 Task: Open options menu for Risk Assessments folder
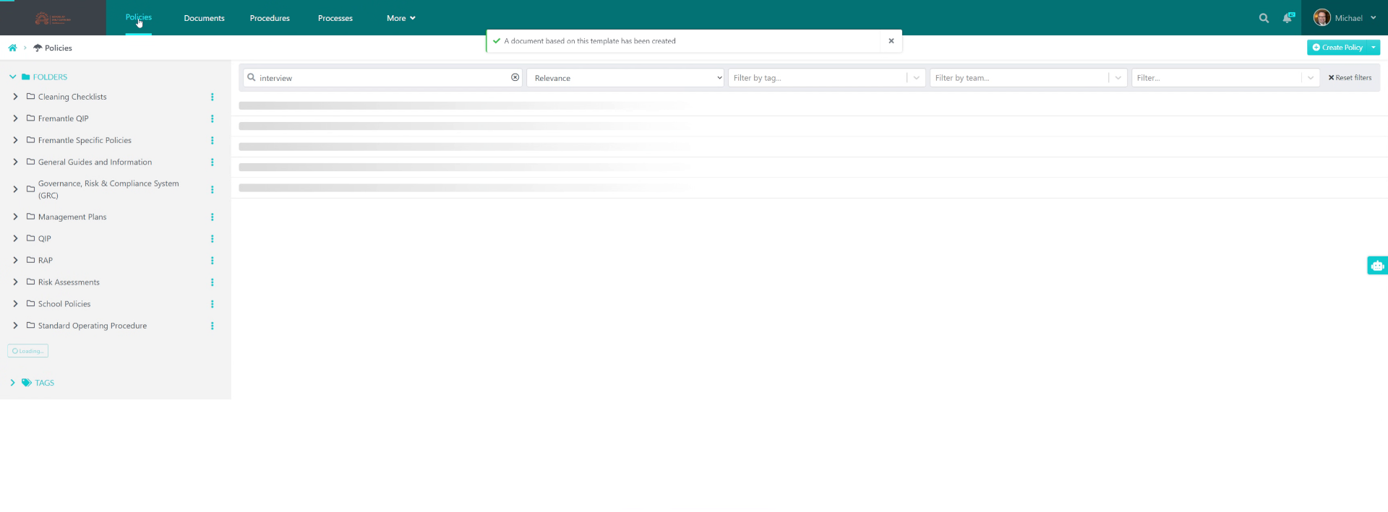point(212,282)
